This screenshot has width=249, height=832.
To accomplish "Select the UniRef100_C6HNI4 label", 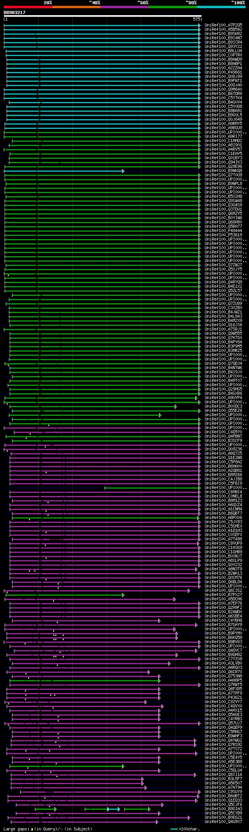I will pos(223,492).
